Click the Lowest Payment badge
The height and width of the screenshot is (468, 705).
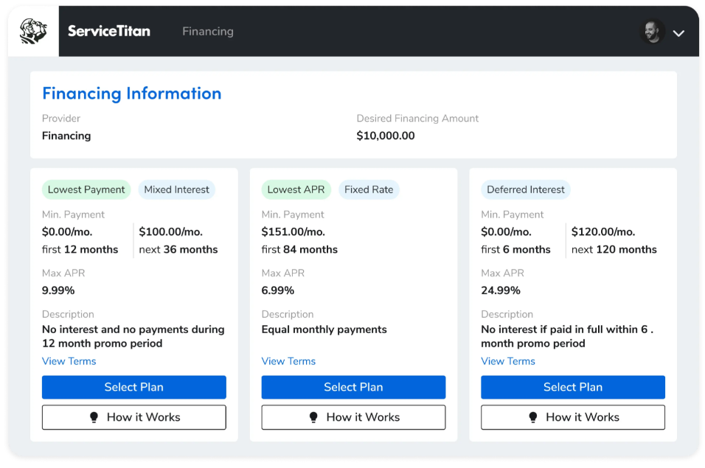coord(86,189)
